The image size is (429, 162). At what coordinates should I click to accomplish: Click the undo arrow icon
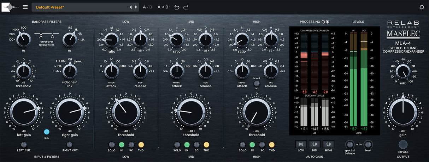pyautogui.click(x=177, y=7)
